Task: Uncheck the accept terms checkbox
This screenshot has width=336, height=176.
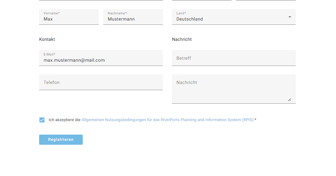Action: click(42, 120)
